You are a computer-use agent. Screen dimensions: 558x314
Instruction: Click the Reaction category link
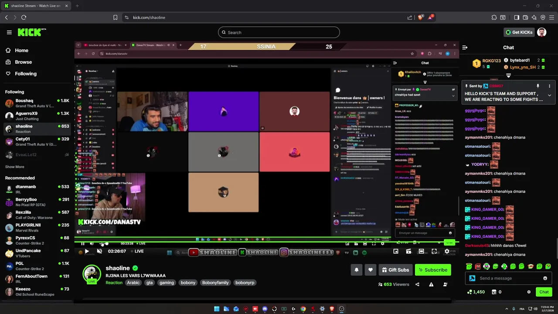pyautogui.click(x=114, y=283)
